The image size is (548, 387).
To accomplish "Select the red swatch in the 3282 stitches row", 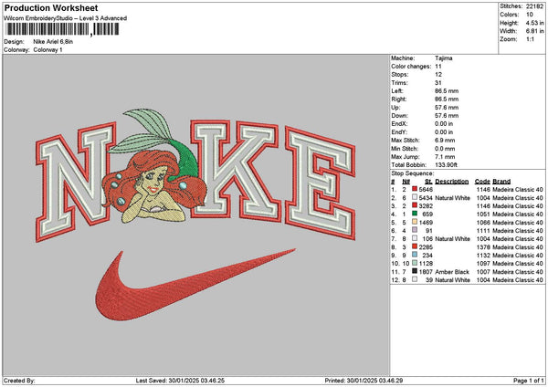I will click(415, 205).
